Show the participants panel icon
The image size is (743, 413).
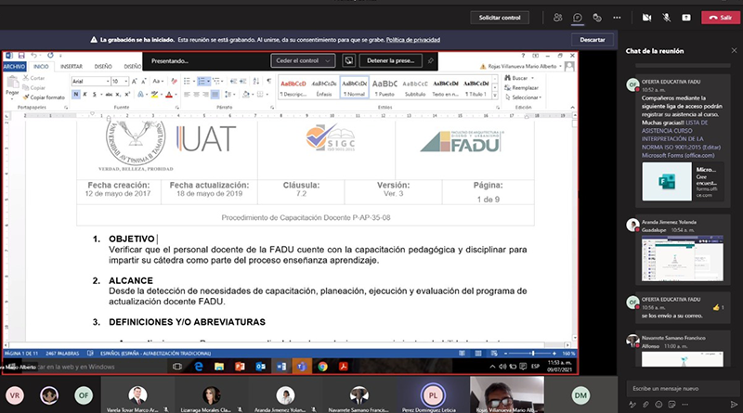click(558, 18)
